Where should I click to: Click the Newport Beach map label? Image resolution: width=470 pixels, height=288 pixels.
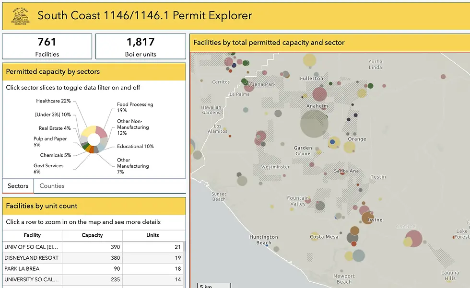(344, 279)
